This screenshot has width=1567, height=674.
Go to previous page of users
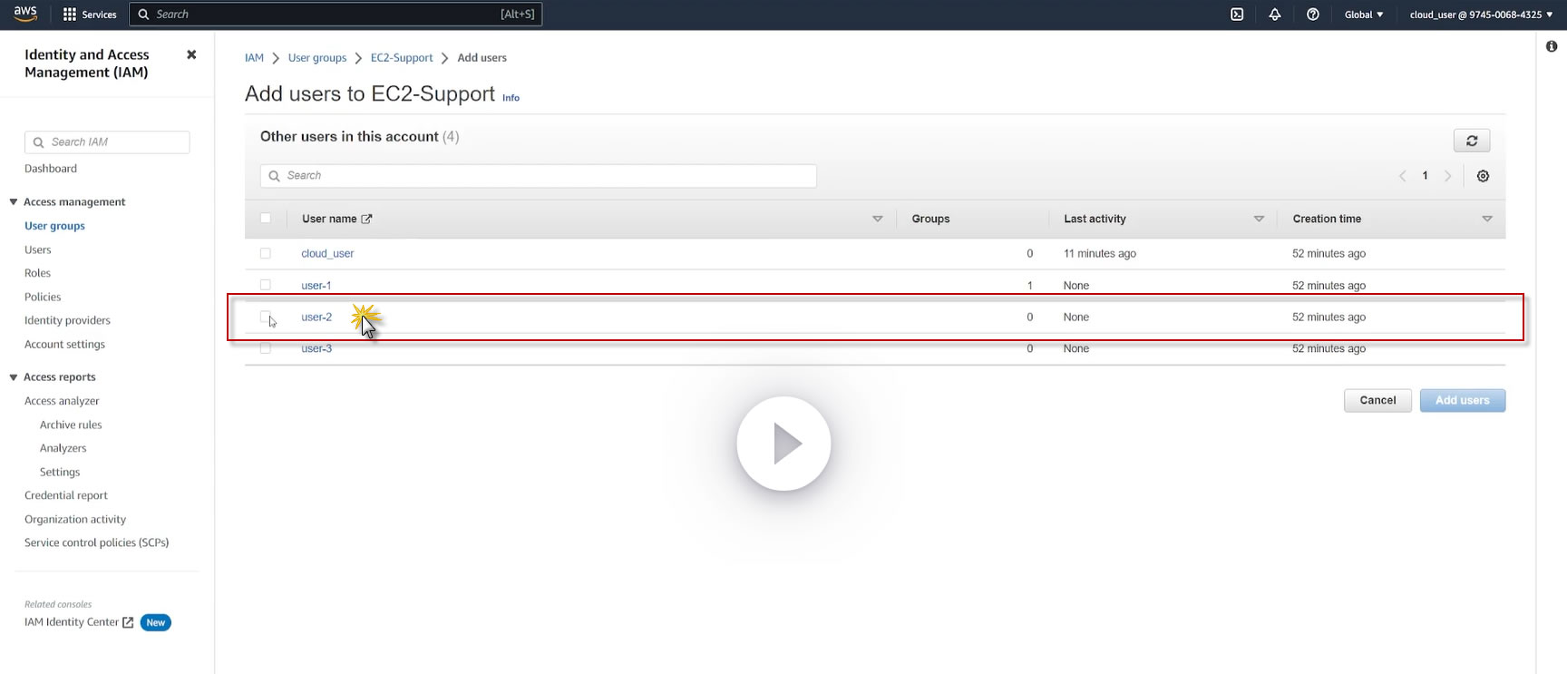point(1402,176)
